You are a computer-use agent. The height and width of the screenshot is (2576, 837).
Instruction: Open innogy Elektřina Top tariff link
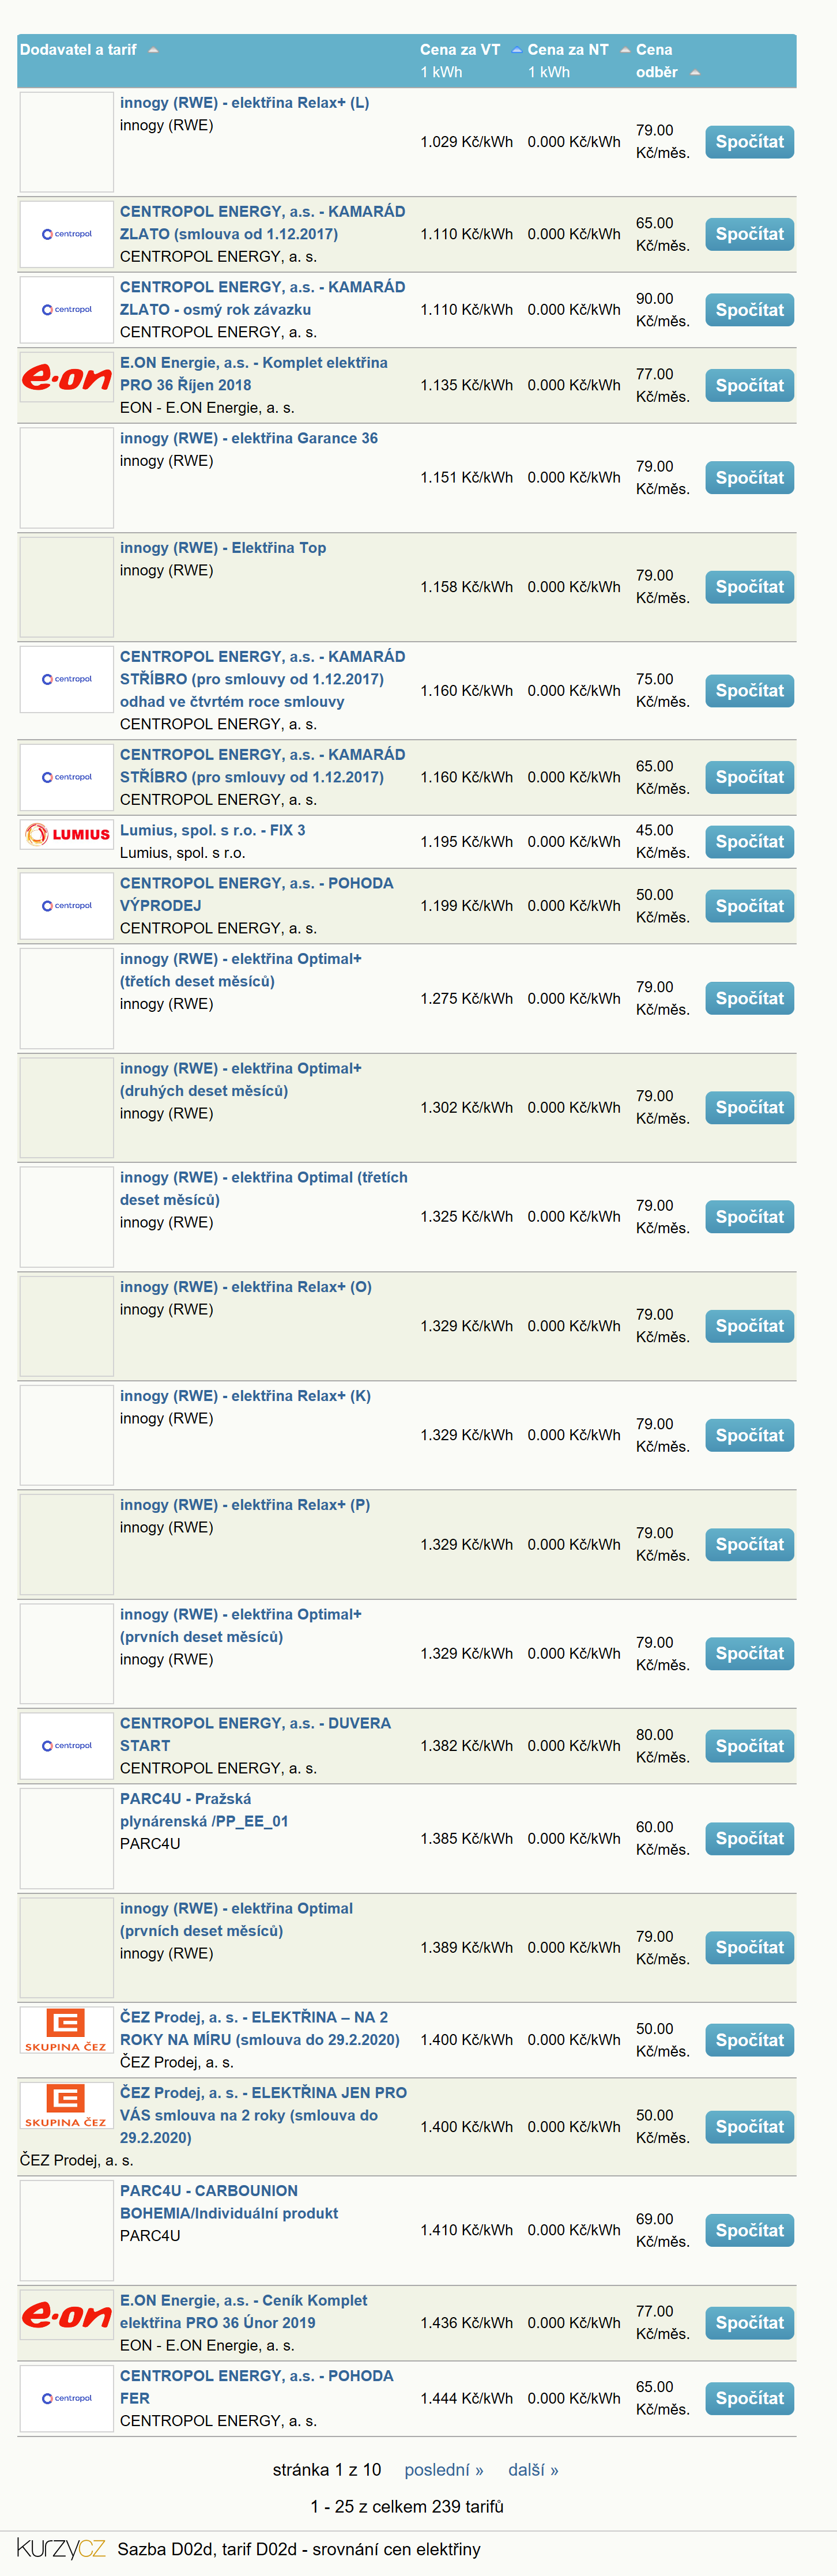(x=223, y=548)
